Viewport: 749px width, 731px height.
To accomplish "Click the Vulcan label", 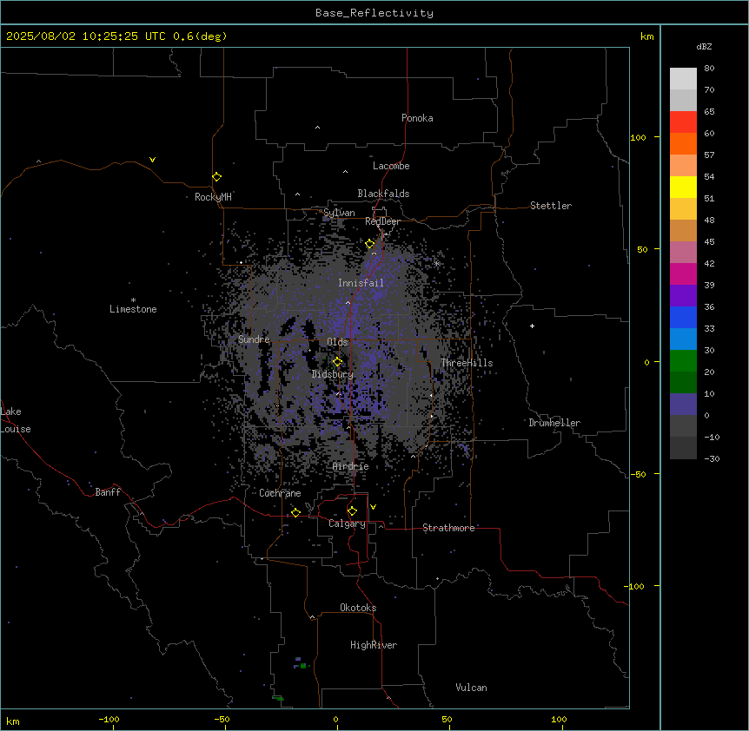I will point(472,688).
